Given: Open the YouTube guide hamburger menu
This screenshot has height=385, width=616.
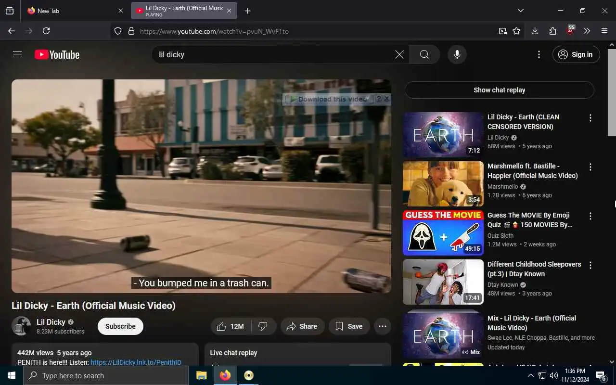Looking at the screenshot, I should (17, 54).
